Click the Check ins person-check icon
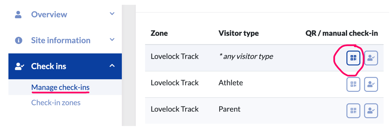The image size is (391, 129). (19, 66)
